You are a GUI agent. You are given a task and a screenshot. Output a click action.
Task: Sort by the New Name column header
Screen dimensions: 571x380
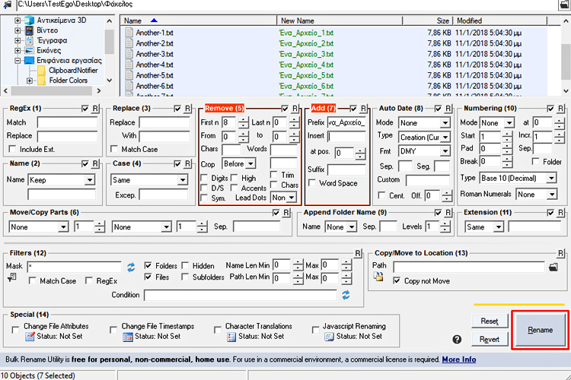340,21
